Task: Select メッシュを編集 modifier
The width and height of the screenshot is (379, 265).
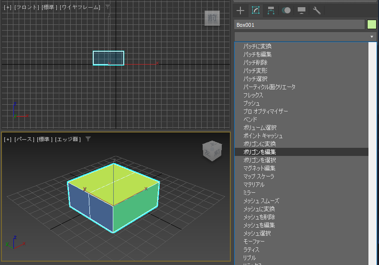Action: click(302, 225)
